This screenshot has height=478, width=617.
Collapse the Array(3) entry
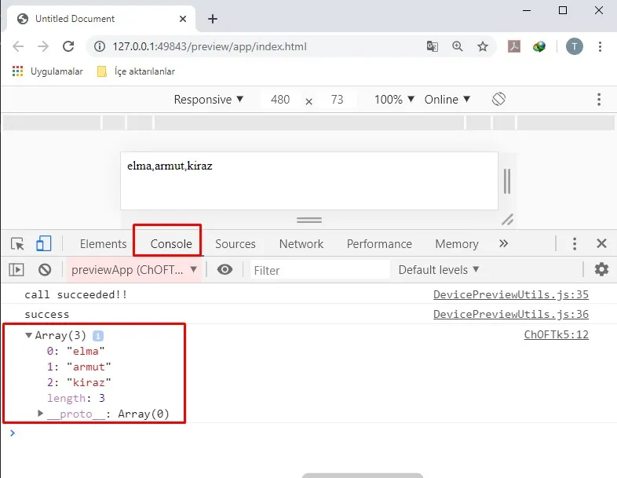[x=28, y=335]
